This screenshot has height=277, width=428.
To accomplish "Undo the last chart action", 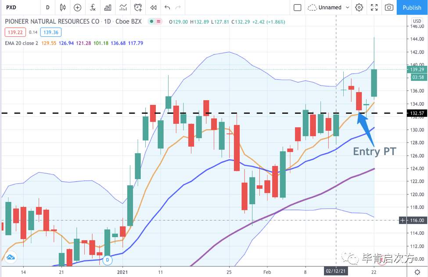I will [x=167, y=7].
